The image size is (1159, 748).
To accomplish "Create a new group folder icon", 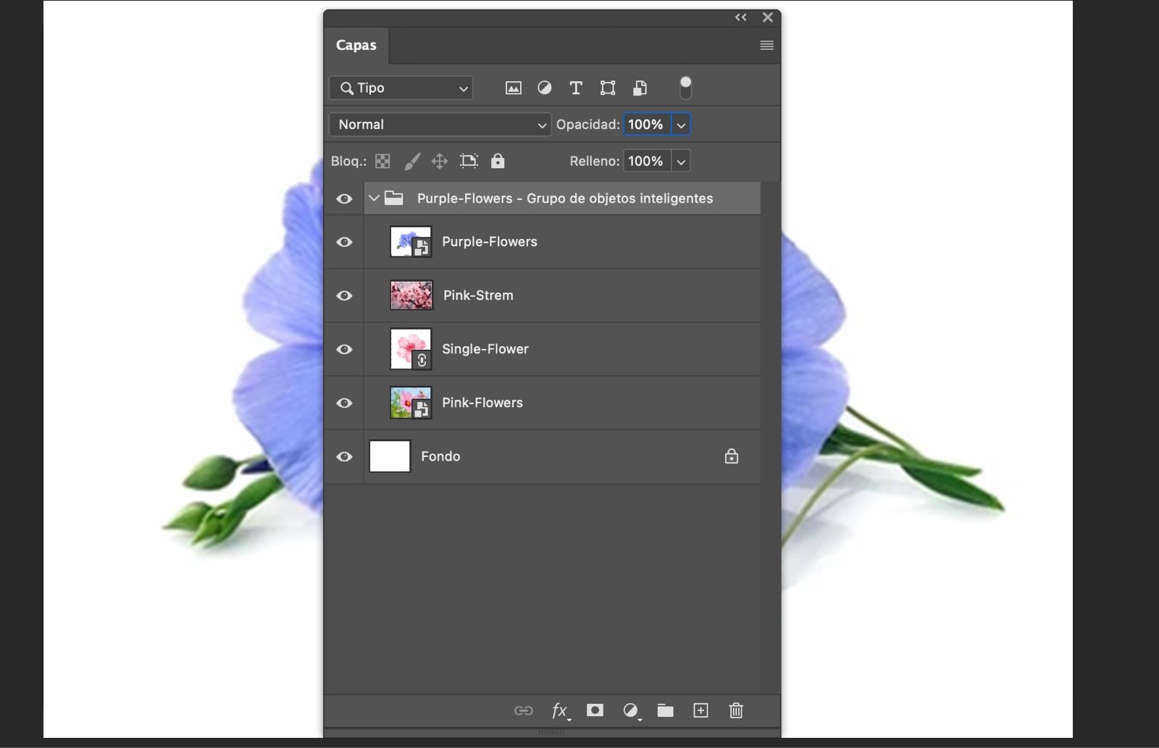I will [x=665, y=710].
